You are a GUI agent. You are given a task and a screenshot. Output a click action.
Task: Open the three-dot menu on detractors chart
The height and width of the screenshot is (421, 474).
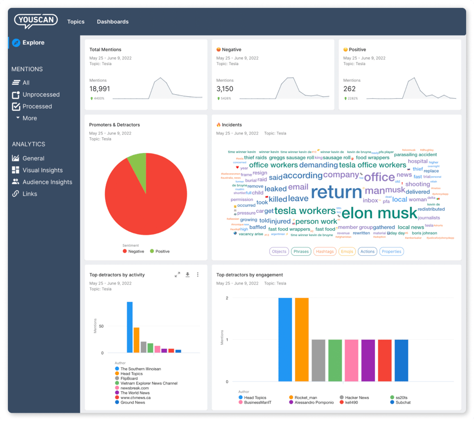pyautogui.click(x=198, y=275)
